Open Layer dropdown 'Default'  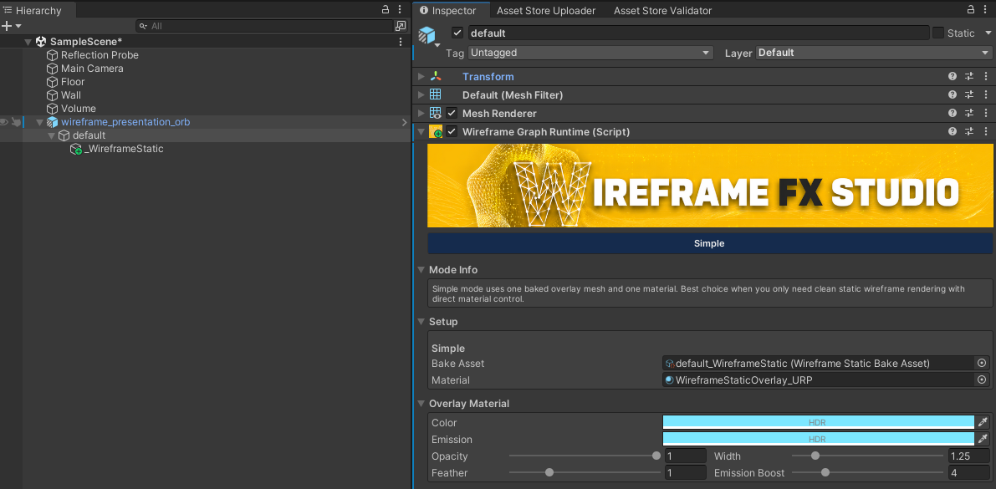[874, 53]
